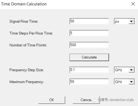
Task: Open the Maximum Frequency GHz unit dropdown
Action: click(x=124, y=82)
